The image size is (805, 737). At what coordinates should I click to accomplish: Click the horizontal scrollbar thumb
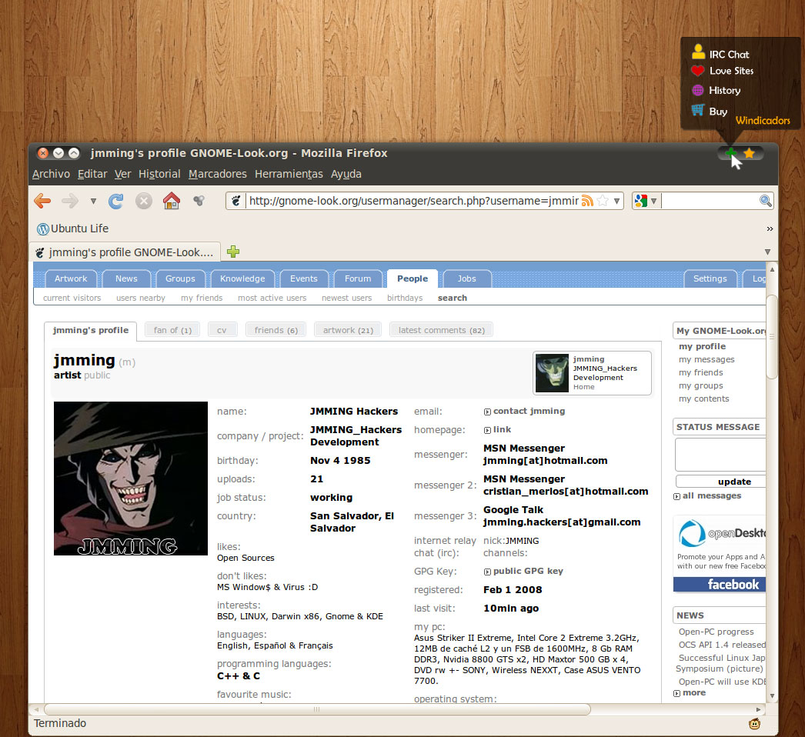point(317,709)
